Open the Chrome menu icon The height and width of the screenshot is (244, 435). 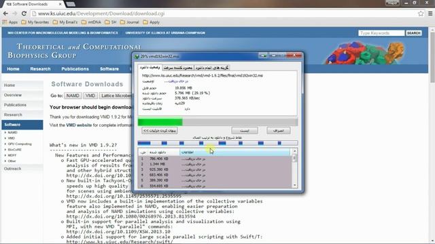[x=430, y=14]
